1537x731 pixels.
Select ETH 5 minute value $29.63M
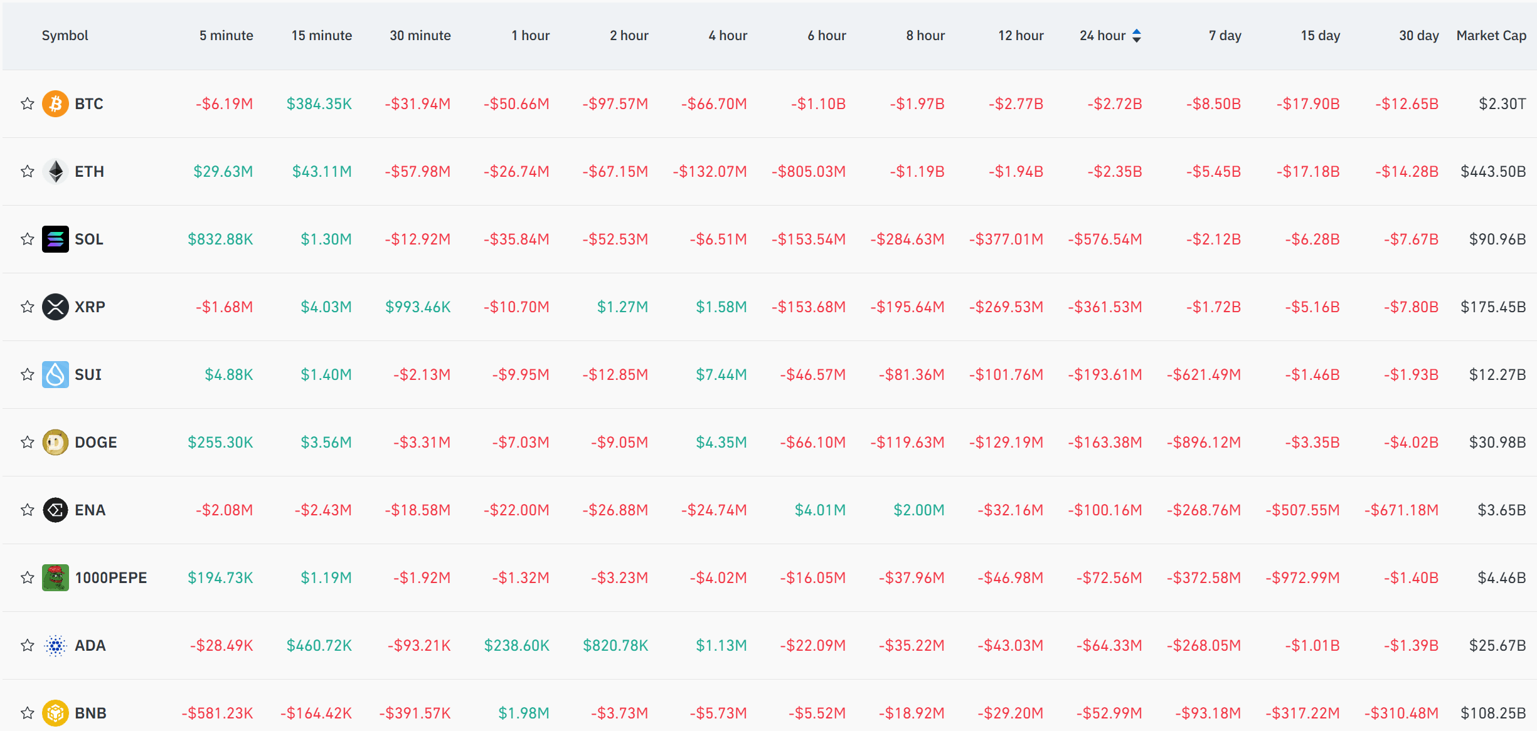[223, 172]
